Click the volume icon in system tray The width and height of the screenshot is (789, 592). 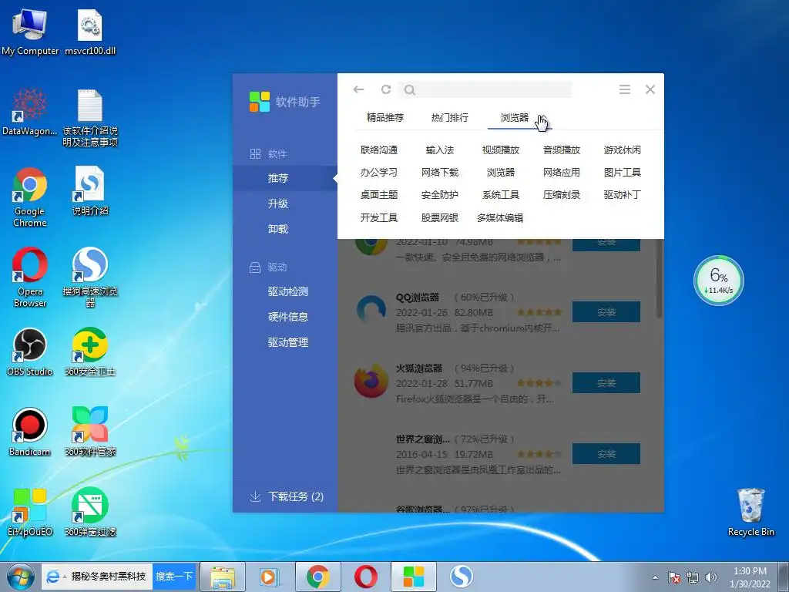(x=711, y=577)
